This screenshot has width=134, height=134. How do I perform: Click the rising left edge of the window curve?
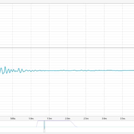click(37, 124)
